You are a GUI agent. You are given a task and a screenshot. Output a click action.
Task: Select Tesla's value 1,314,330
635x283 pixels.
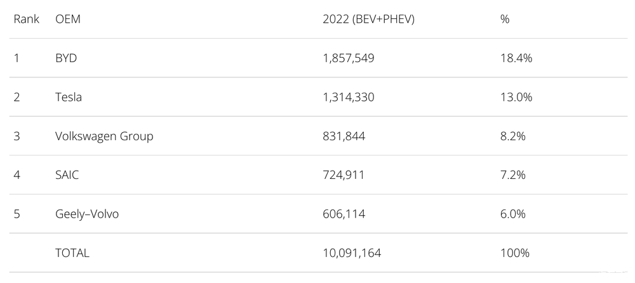(x=349, y=97)
